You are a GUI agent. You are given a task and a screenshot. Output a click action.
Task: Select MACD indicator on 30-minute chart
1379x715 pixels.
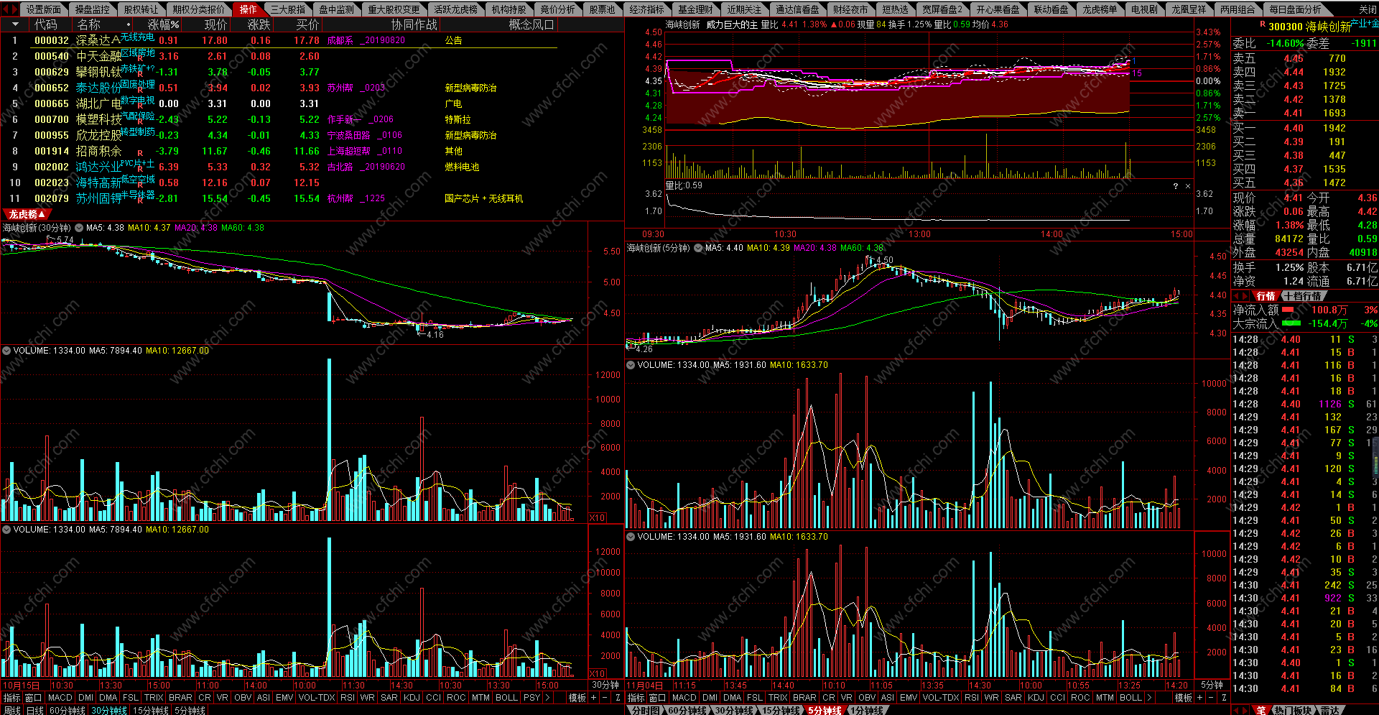coord(60,698)
